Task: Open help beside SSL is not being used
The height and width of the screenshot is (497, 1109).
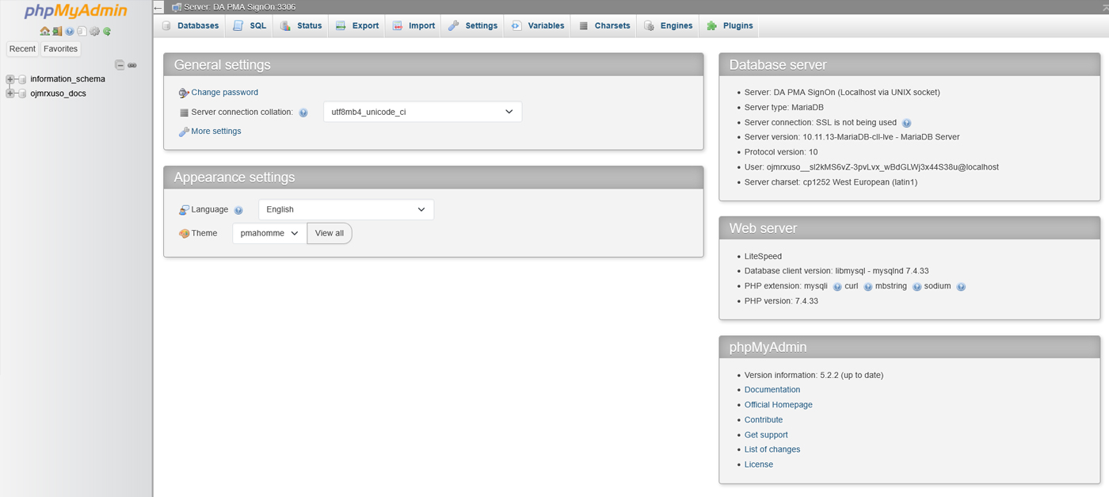Action: click(x=905, y=123)
